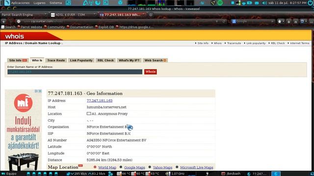Click the volume speaker tray icon
The width and height of the screenshot is (314, 176).
click(x=264, y=3)
